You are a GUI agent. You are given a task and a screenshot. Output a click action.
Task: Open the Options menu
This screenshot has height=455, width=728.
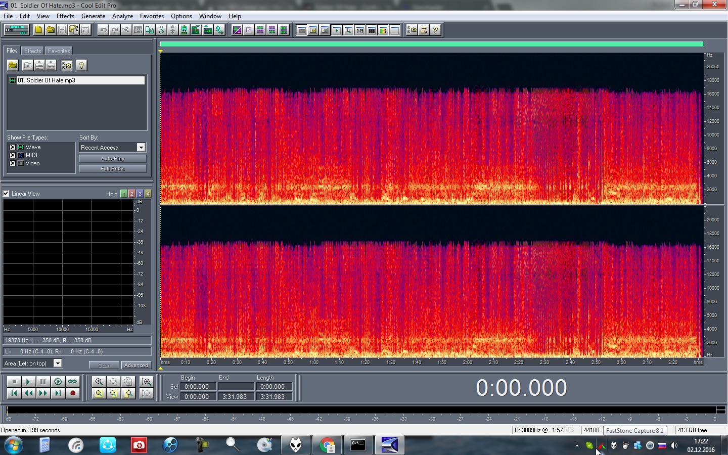point(181,16)
